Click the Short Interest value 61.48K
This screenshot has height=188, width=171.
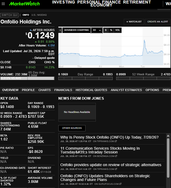(34, 172)
